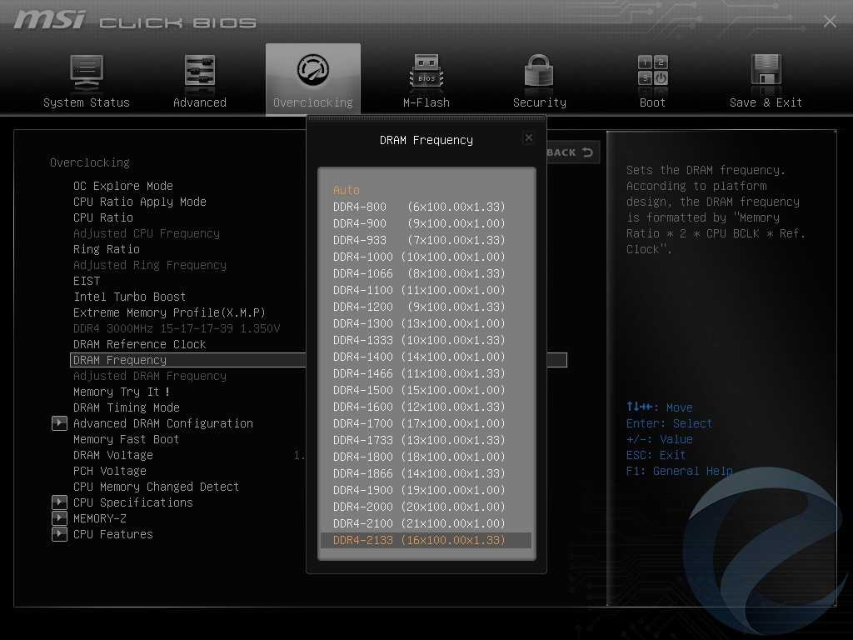Select DDR4-2133 (16x100.00x1.33) entry
Viewport: 853px width, 640px height.
(419, 540)
